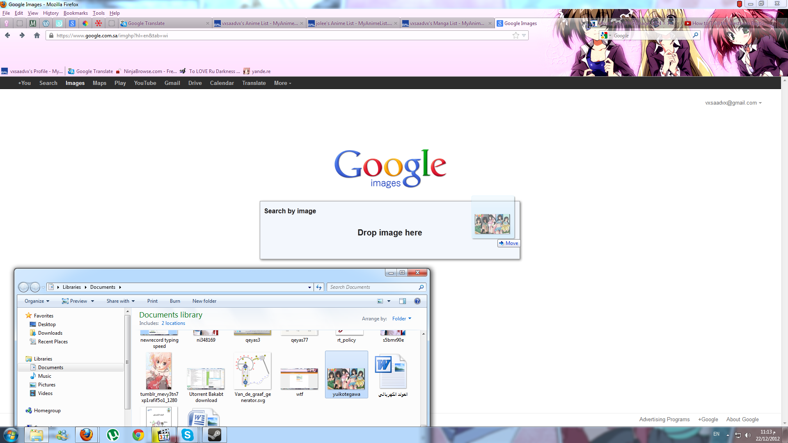Click the EN language indicator in taskbar
The width and height of the screenshot is (788, 443).
(x=716, y=434)
